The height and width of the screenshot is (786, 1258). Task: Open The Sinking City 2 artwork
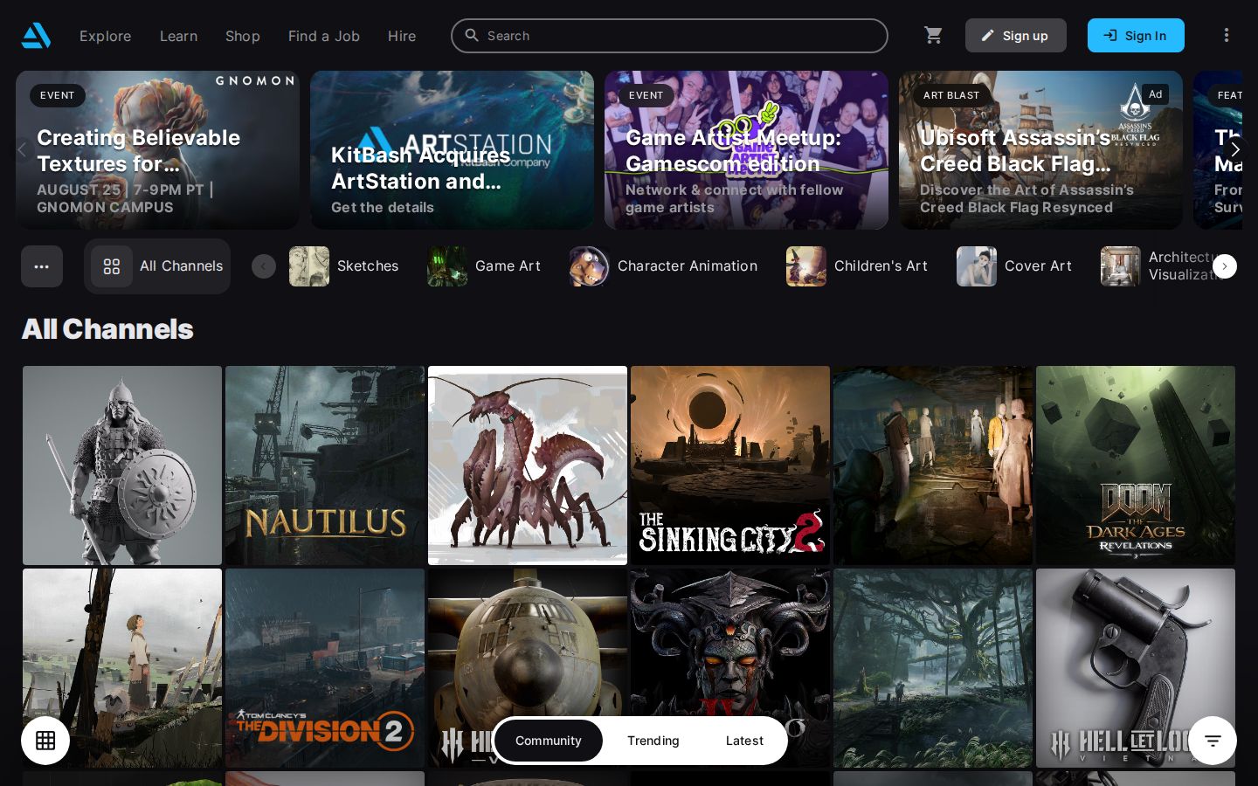(x=730, y=465)
